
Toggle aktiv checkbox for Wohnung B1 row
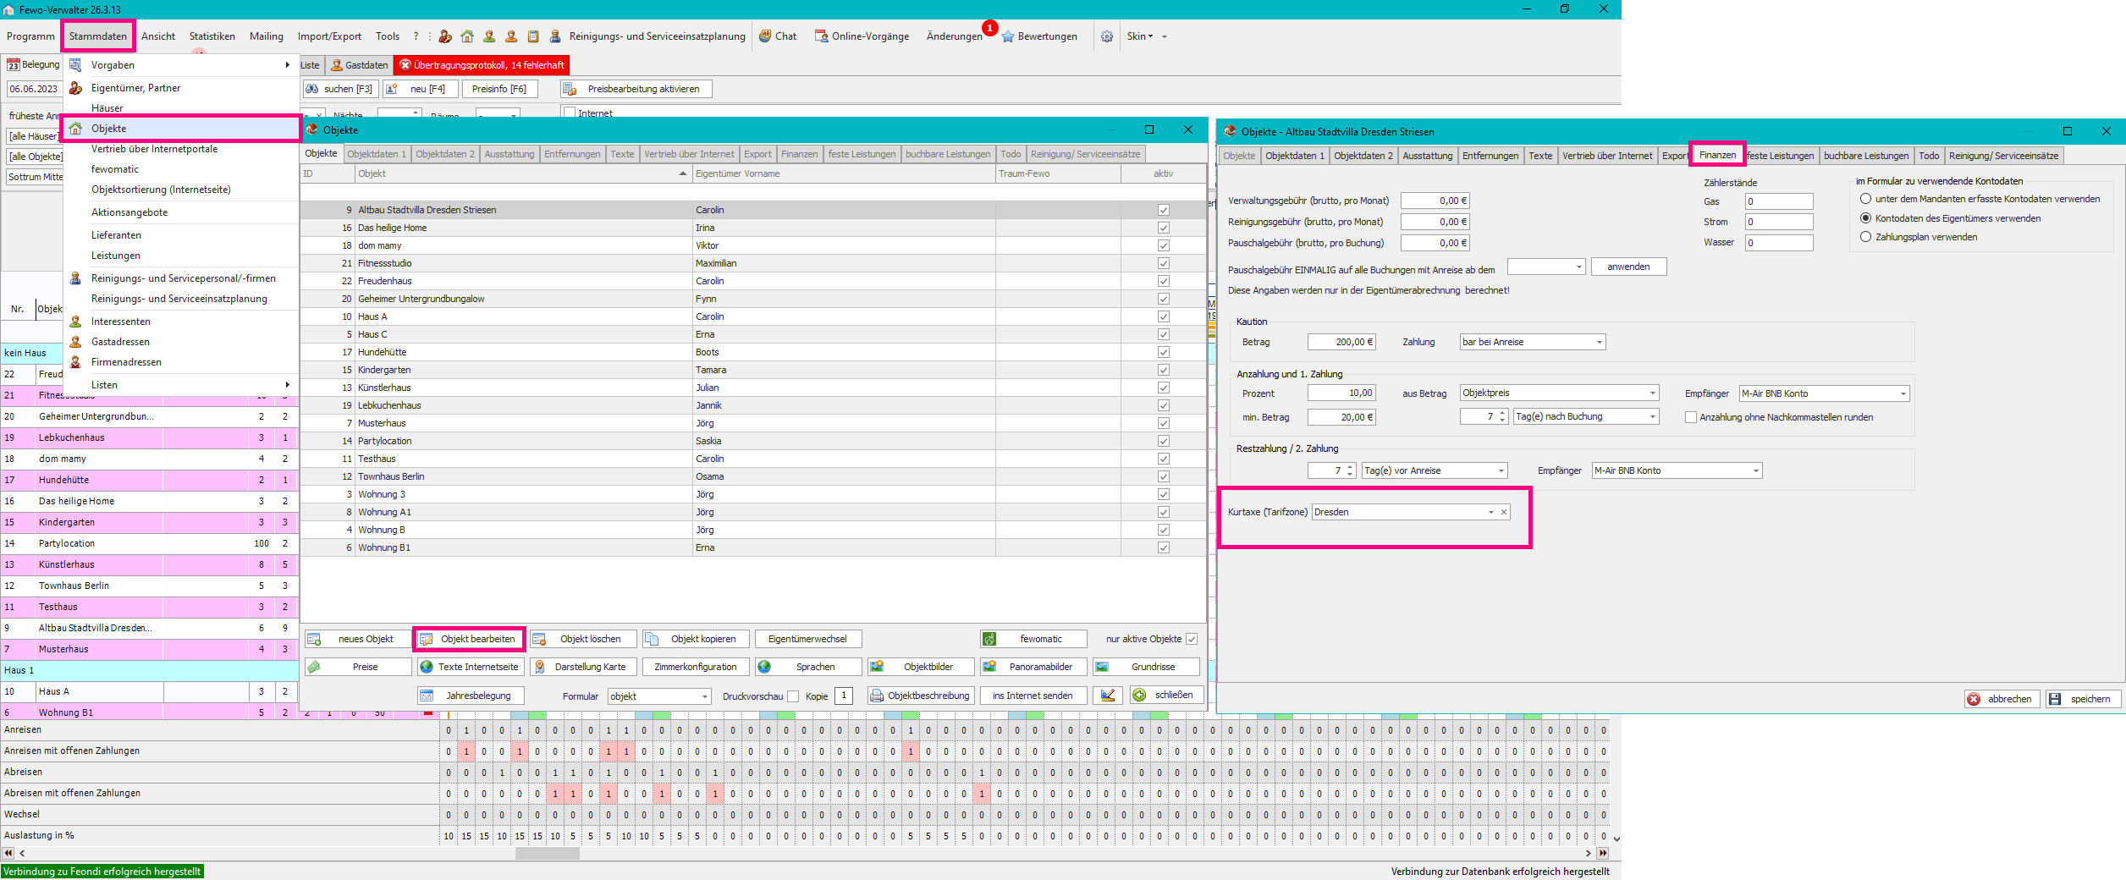pos(1164,547)
